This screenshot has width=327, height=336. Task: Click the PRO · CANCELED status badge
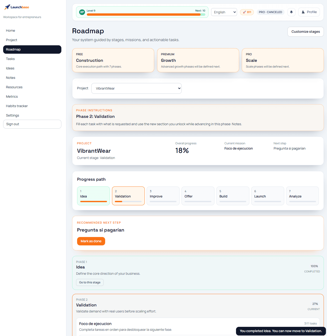(270, 12)
